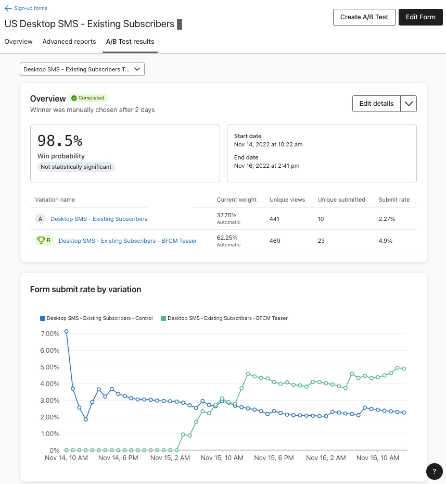Toggle the Control series in the chart legend
Viewport: 446px width, 484px height.
click(x=96, y=317)
